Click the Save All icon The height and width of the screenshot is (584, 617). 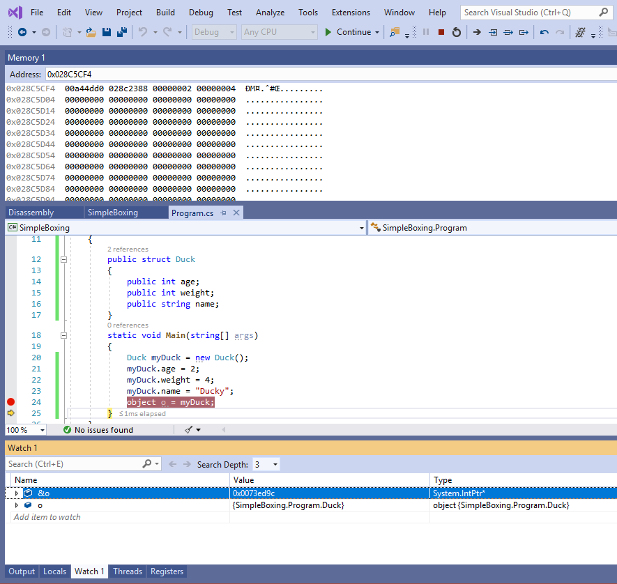pyautogui.click(x=121, y=32)
